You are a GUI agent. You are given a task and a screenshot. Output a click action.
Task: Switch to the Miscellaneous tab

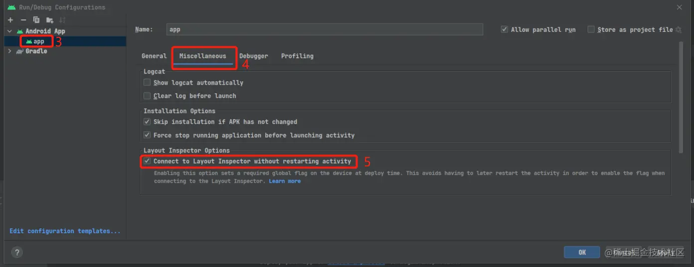[x=203, y=56]
